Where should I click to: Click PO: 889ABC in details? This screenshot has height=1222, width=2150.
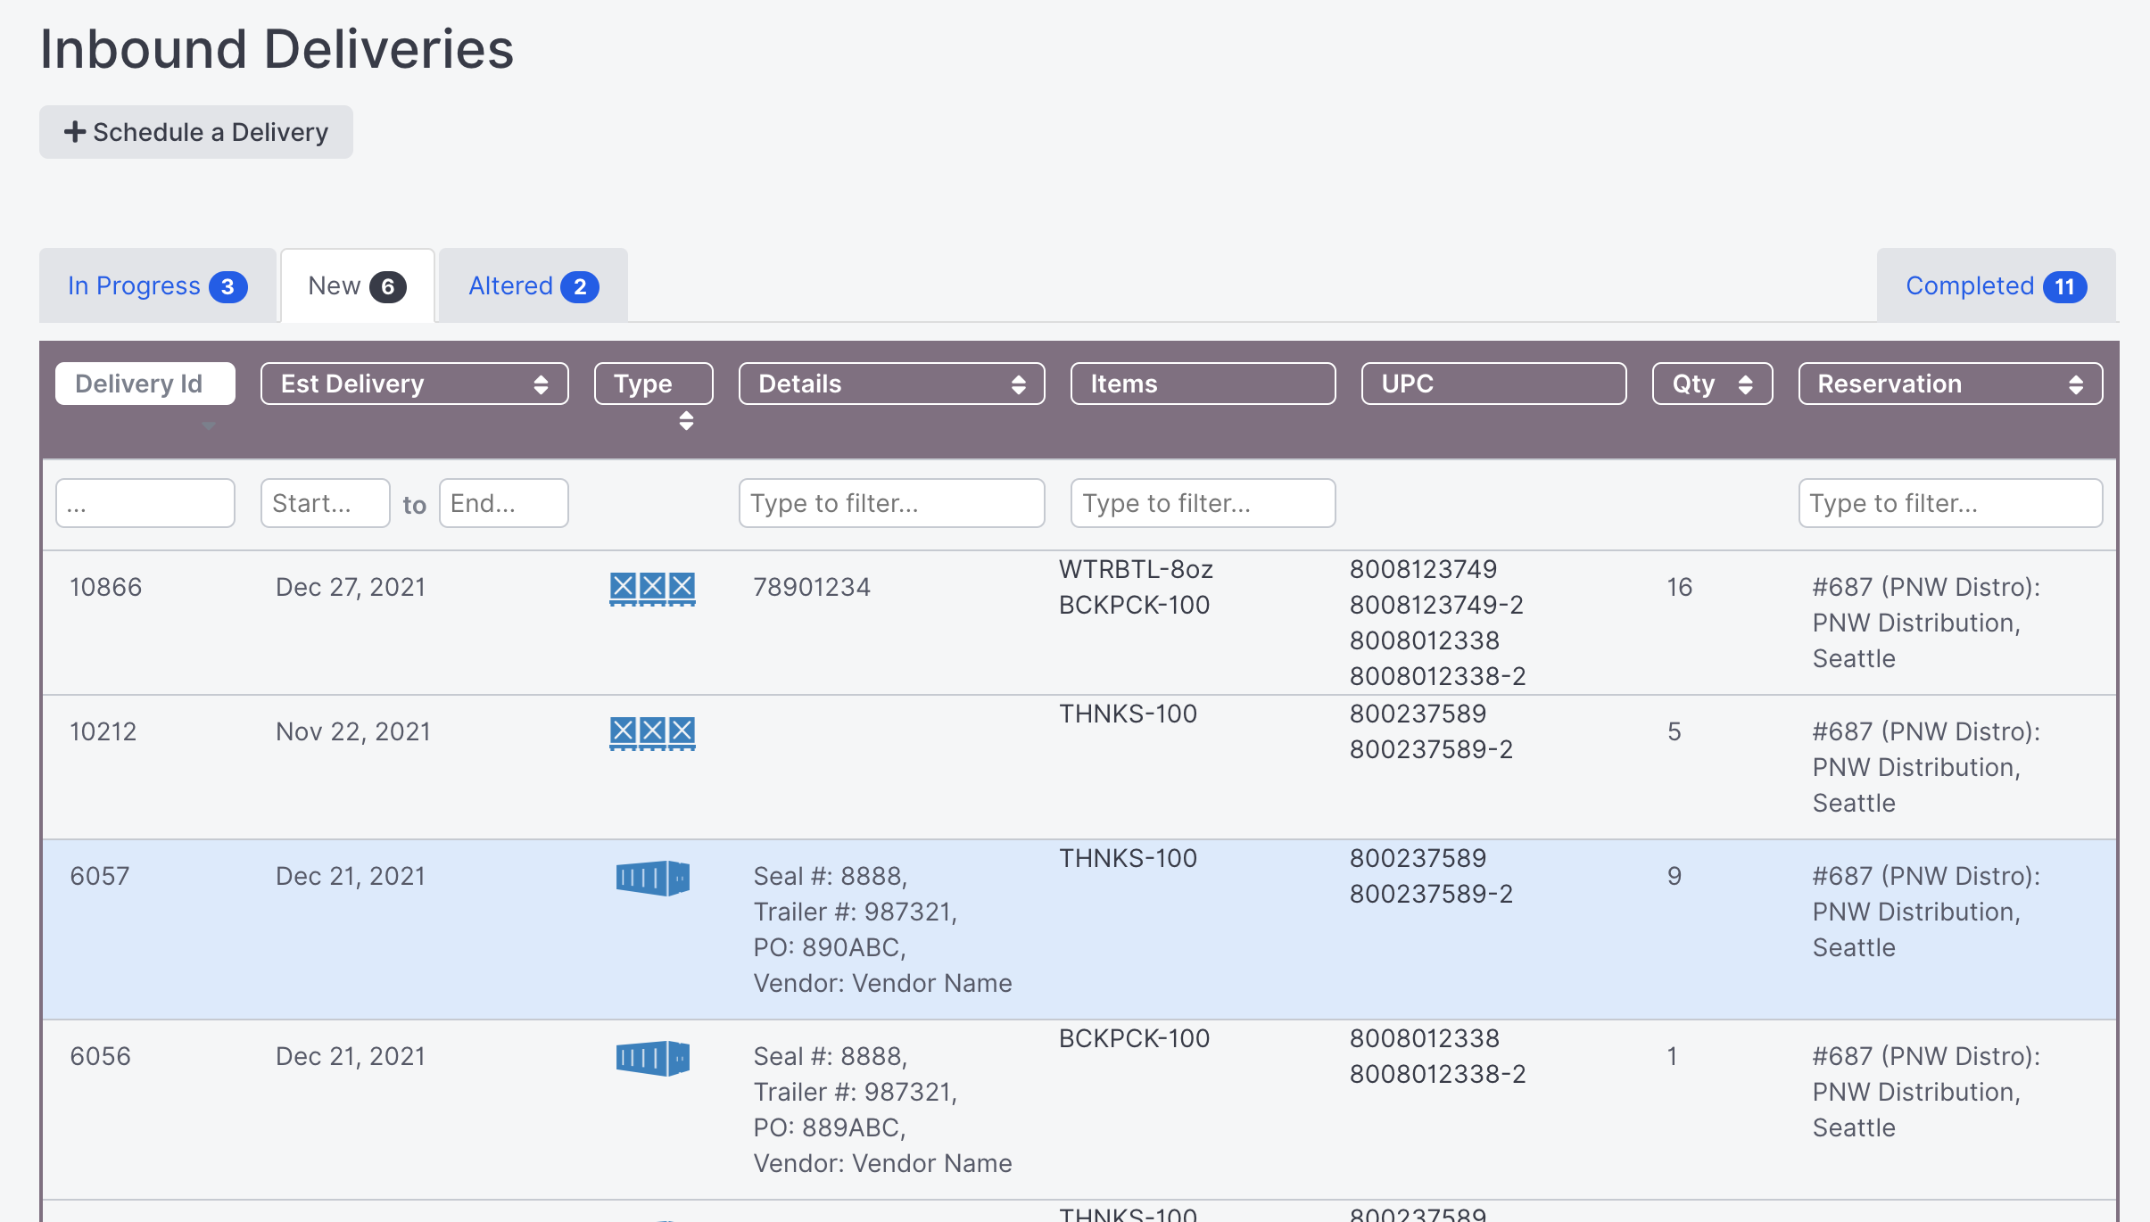[830, 1127]
